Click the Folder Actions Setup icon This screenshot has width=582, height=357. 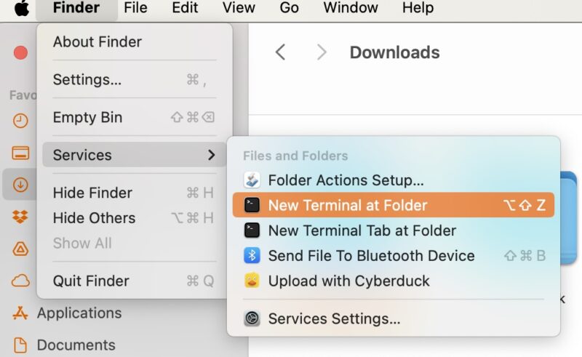(252, 180)
